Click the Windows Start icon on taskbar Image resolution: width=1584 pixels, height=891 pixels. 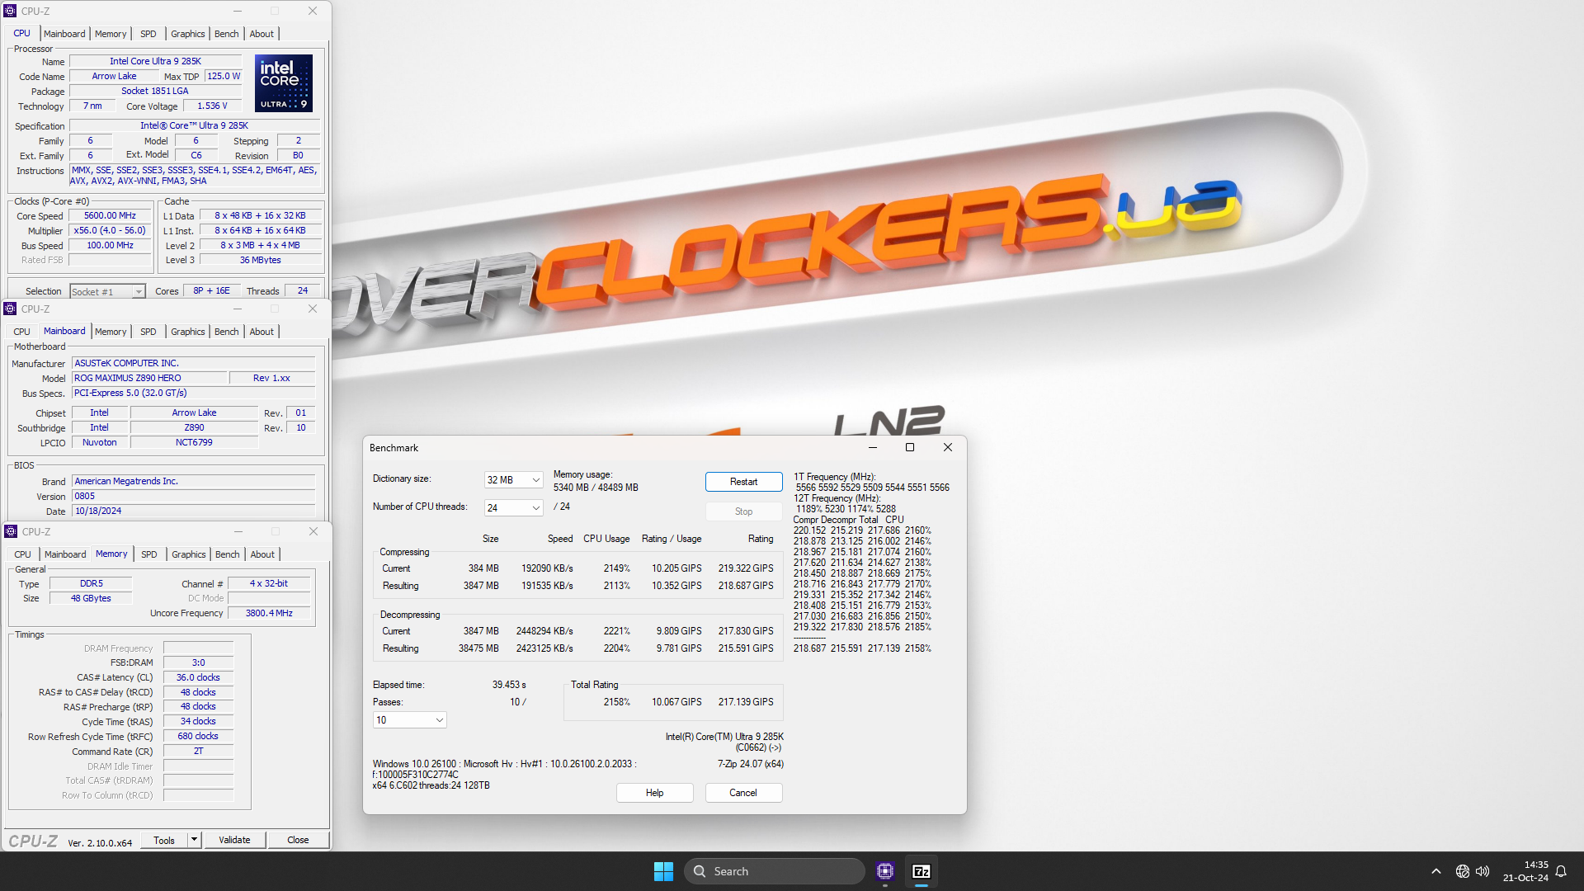[x=663, y=871]
